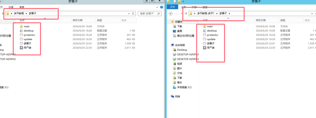
Task: Open recent locations dropdown beside forward arrow
Action: (x=181, y=14)
